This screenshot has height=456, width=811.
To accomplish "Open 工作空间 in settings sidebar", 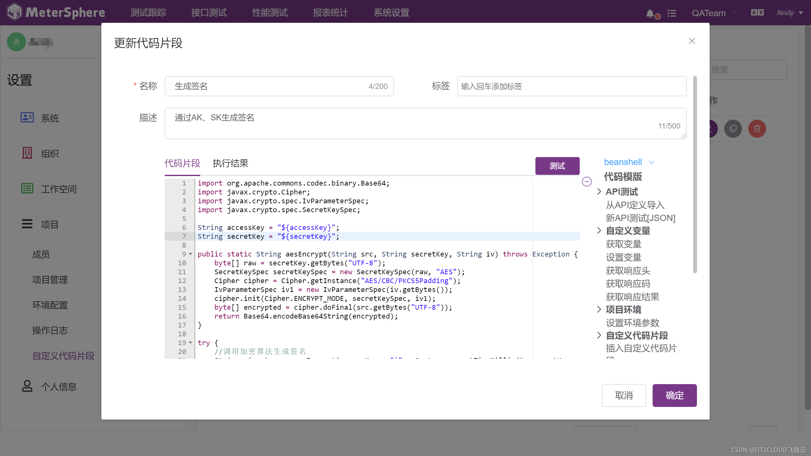I will (x=59, y=189).
